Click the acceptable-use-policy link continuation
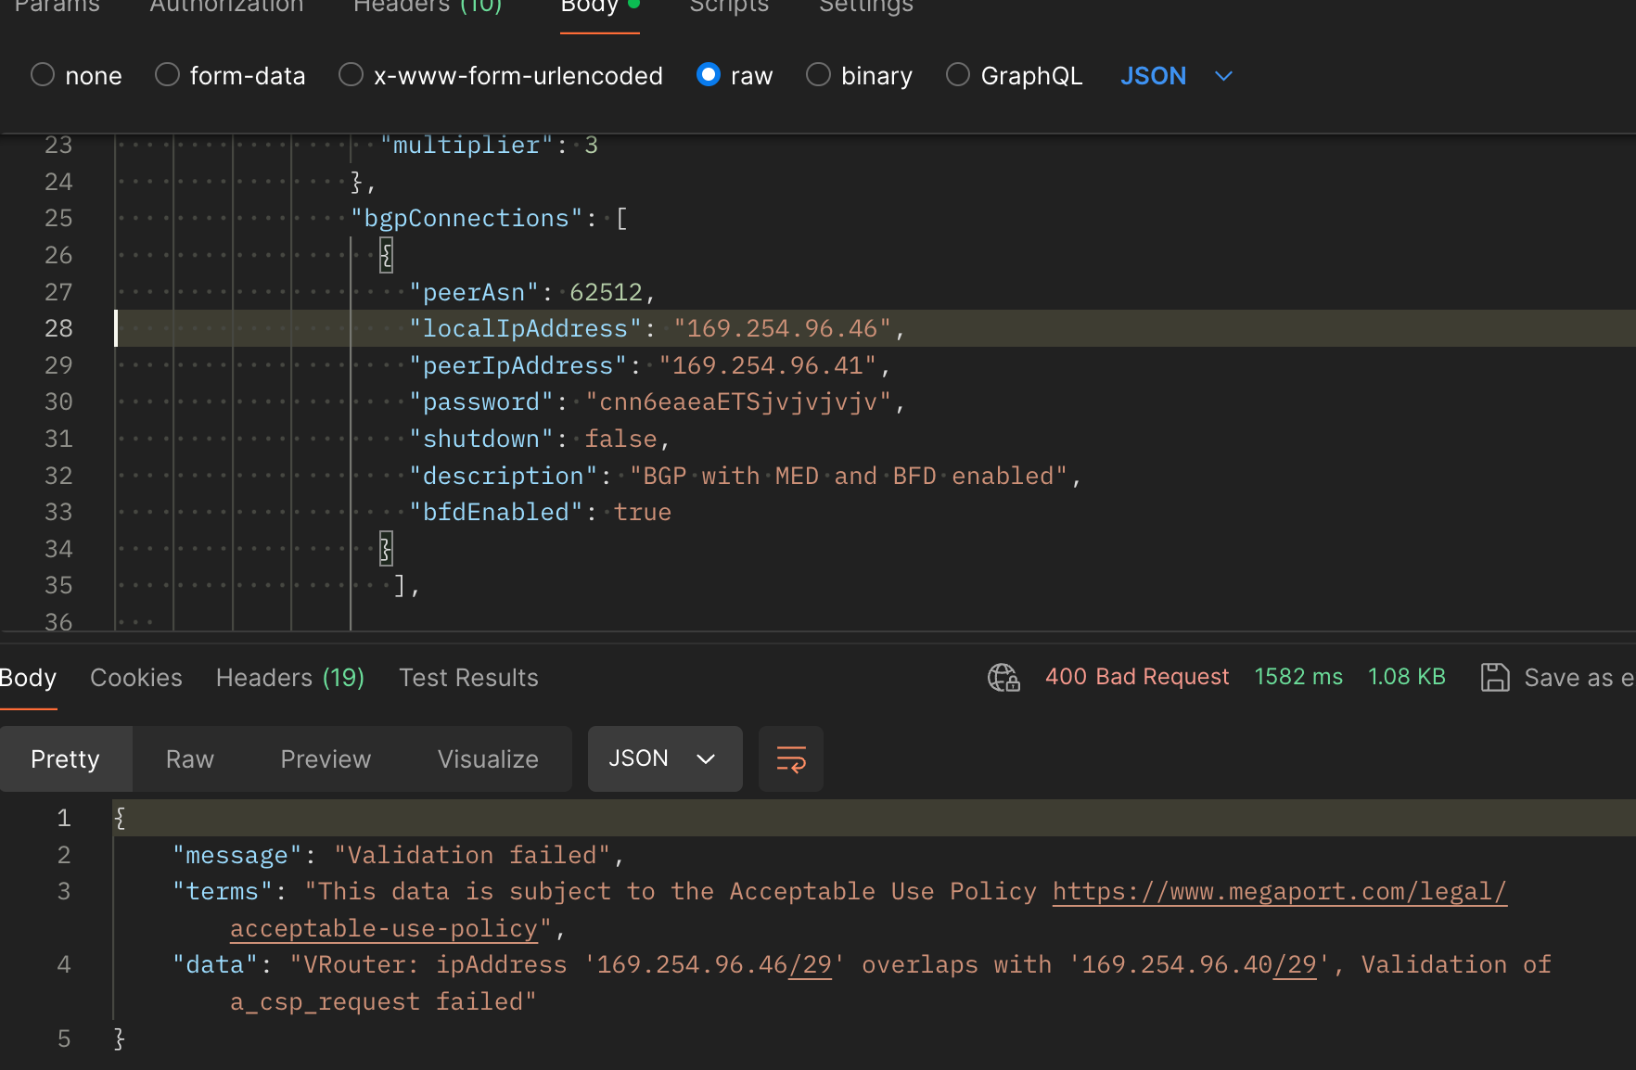Image resolution: width=1636 pixels, height=1070 pixels. coord(384,928)
